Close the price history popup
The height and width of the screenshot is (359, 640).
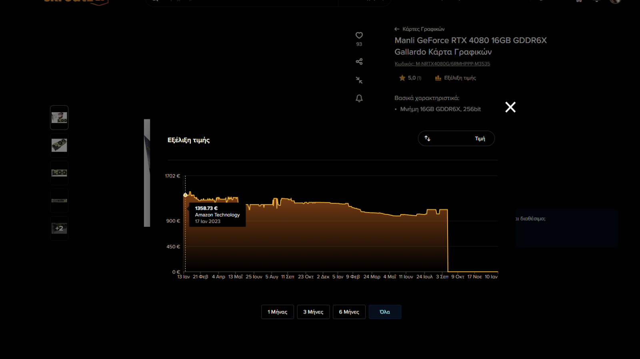pos(510,107)
